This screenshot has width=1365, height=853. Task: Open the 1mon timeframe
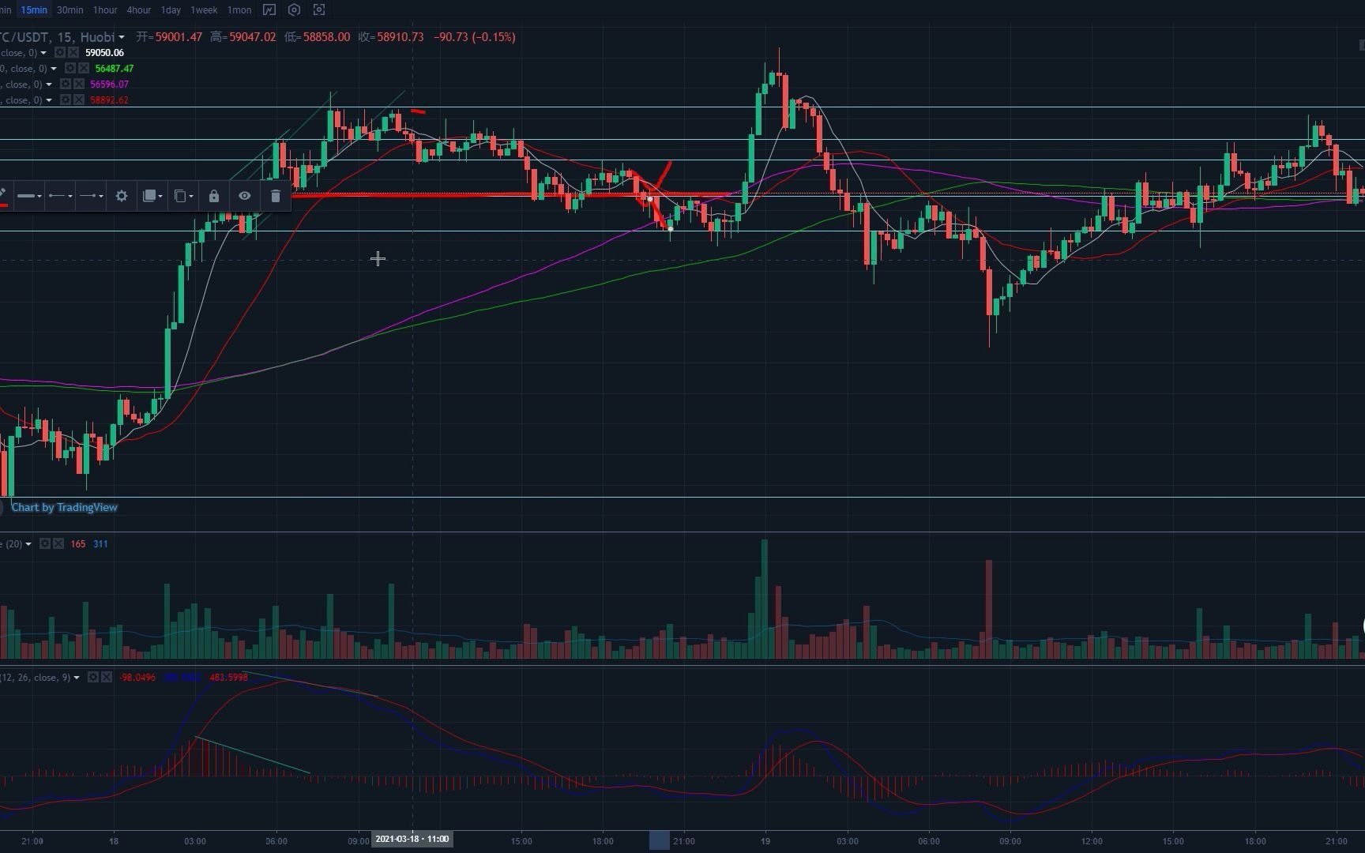pyautogui.click(x=239, y=10)
